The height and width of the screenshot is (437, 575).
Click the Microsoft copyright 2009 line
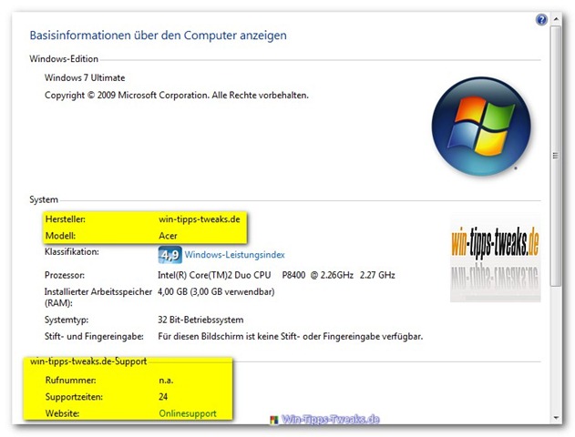coord(177,96)
